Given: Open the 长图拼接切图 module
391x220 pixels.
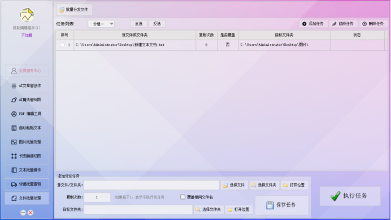Looking at the screenshot, I should click(27, 156).
